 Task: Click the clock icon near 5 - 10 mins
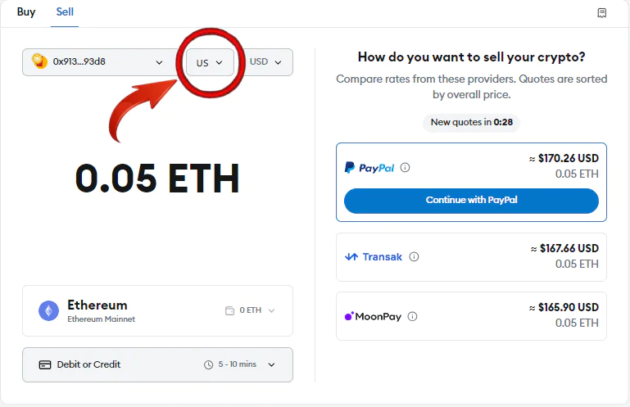(208, 364)
